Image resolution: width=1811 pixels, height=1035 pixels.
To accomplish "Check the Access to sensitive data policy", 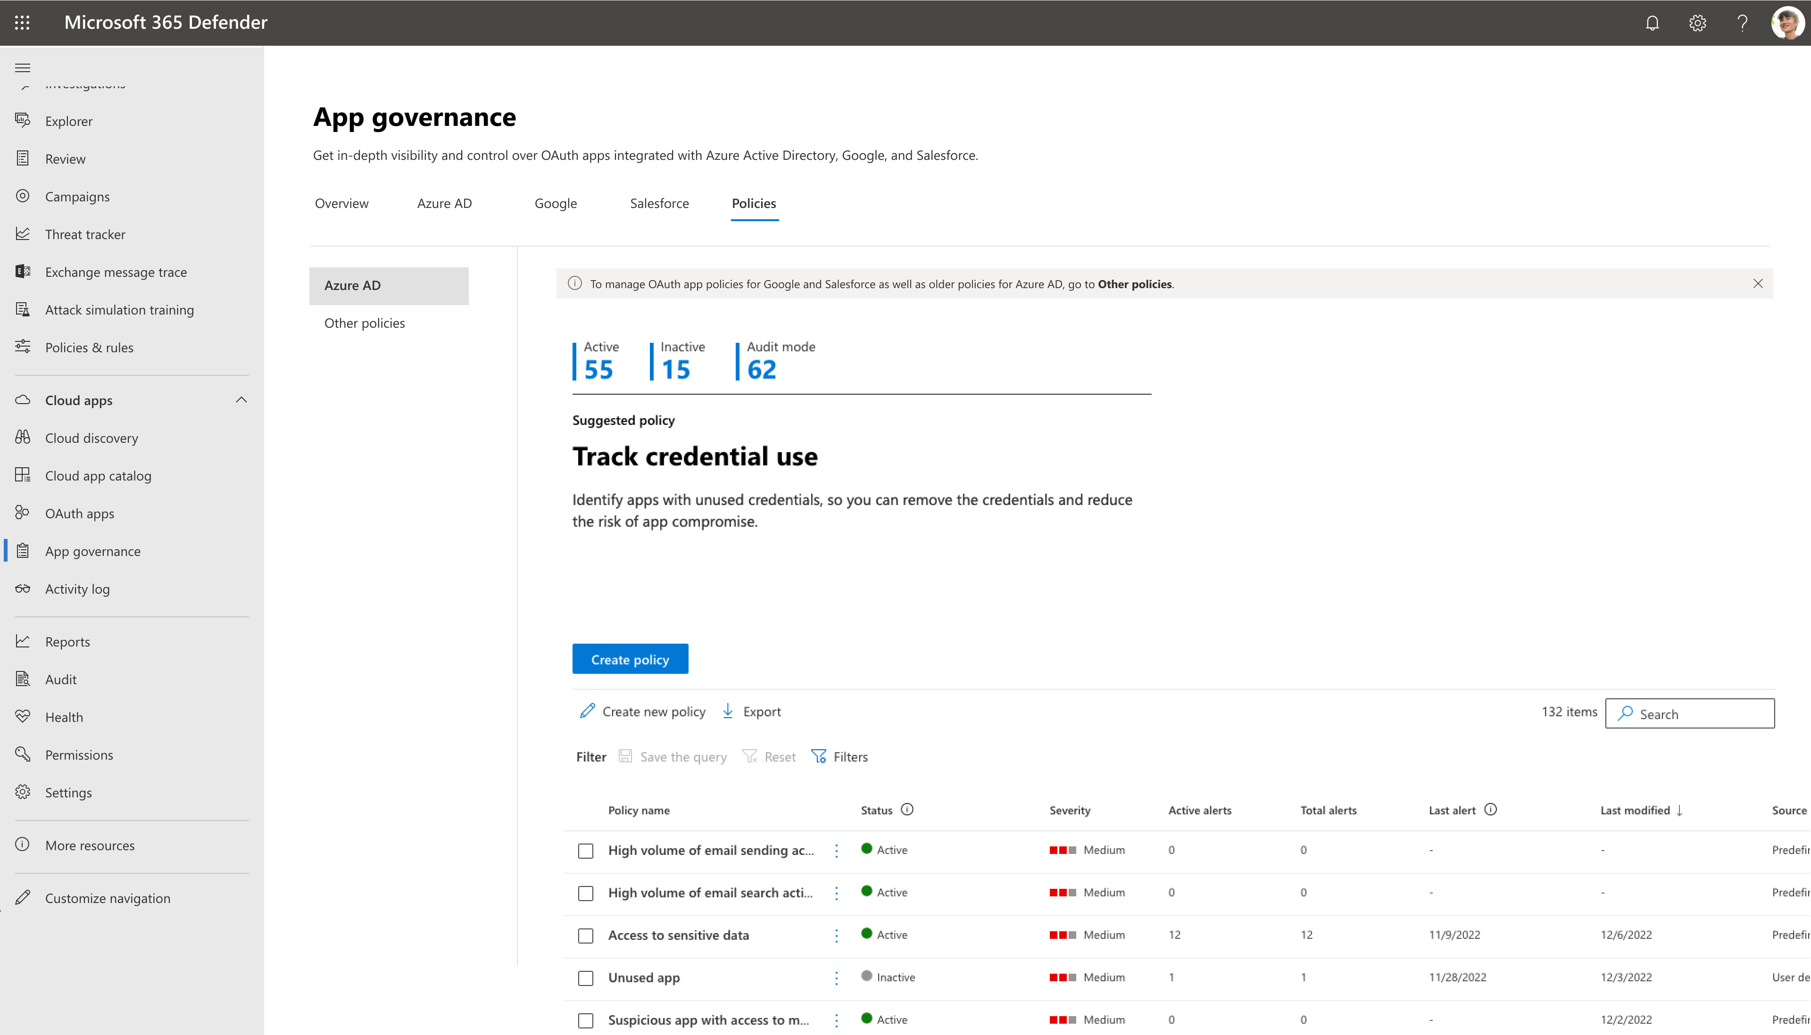I will pos(585,934).
